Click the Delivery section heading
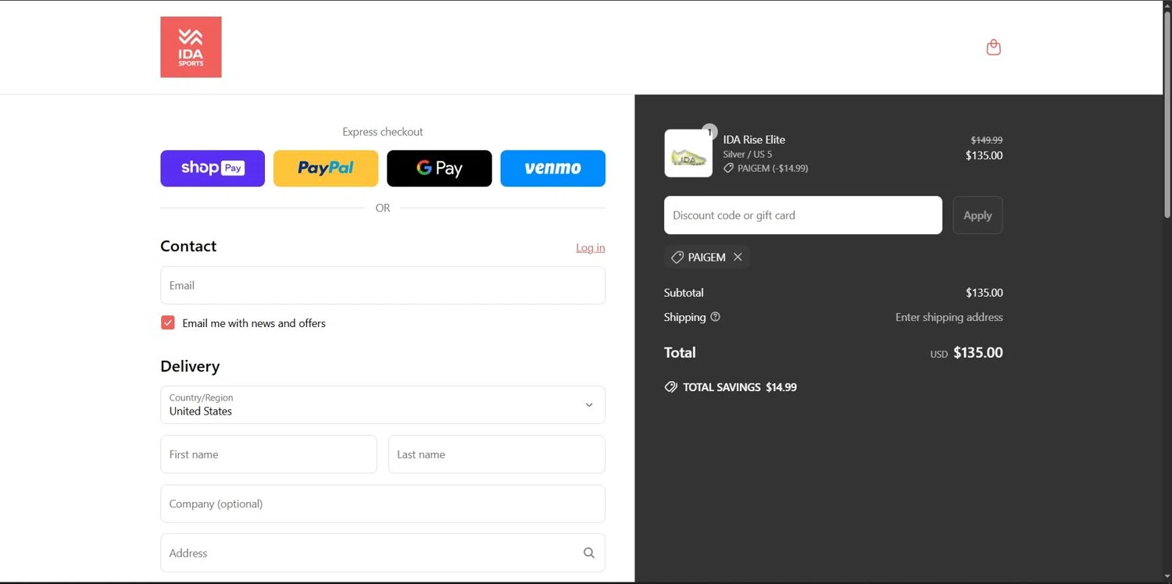Screen dimensions: 1172x584 click(x=190, y=366)
